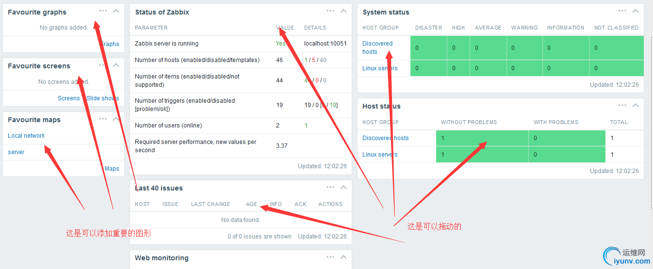Viewport: 653px width, 269px height.
Task: Collapse the Last 40 issues widget
Action: (x=343, y=187)
